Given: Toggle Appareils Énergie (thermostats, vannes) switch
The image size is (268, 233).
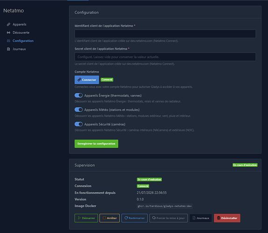Looking at the screenshot, I should pos(78,96).
